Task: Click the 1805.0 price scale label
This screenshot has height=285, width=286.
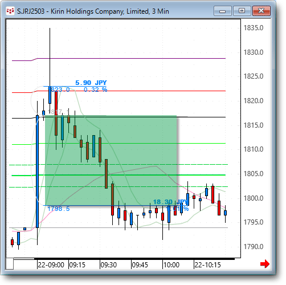Action: (x=254, y=174)
